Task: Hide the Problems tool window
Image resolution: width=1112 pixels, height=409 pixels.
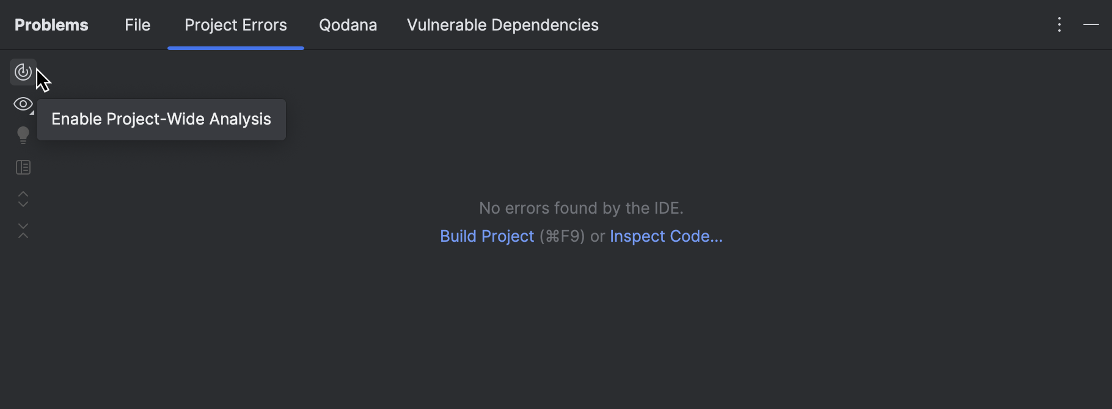Action: pyautogui.click(x=1091, y=24)
